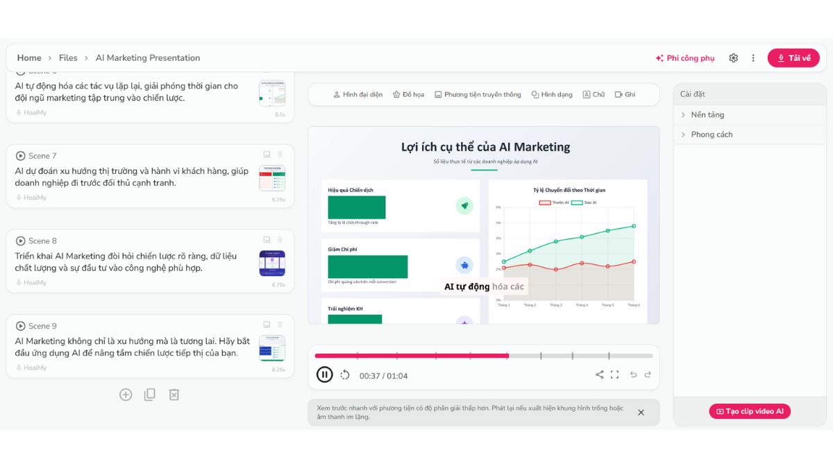This screenshot has width=833, height=468.
Task: Select the slide title 'Lợi ích cụ thể của AI Marketing'
Action: click(x=486, y=147)
